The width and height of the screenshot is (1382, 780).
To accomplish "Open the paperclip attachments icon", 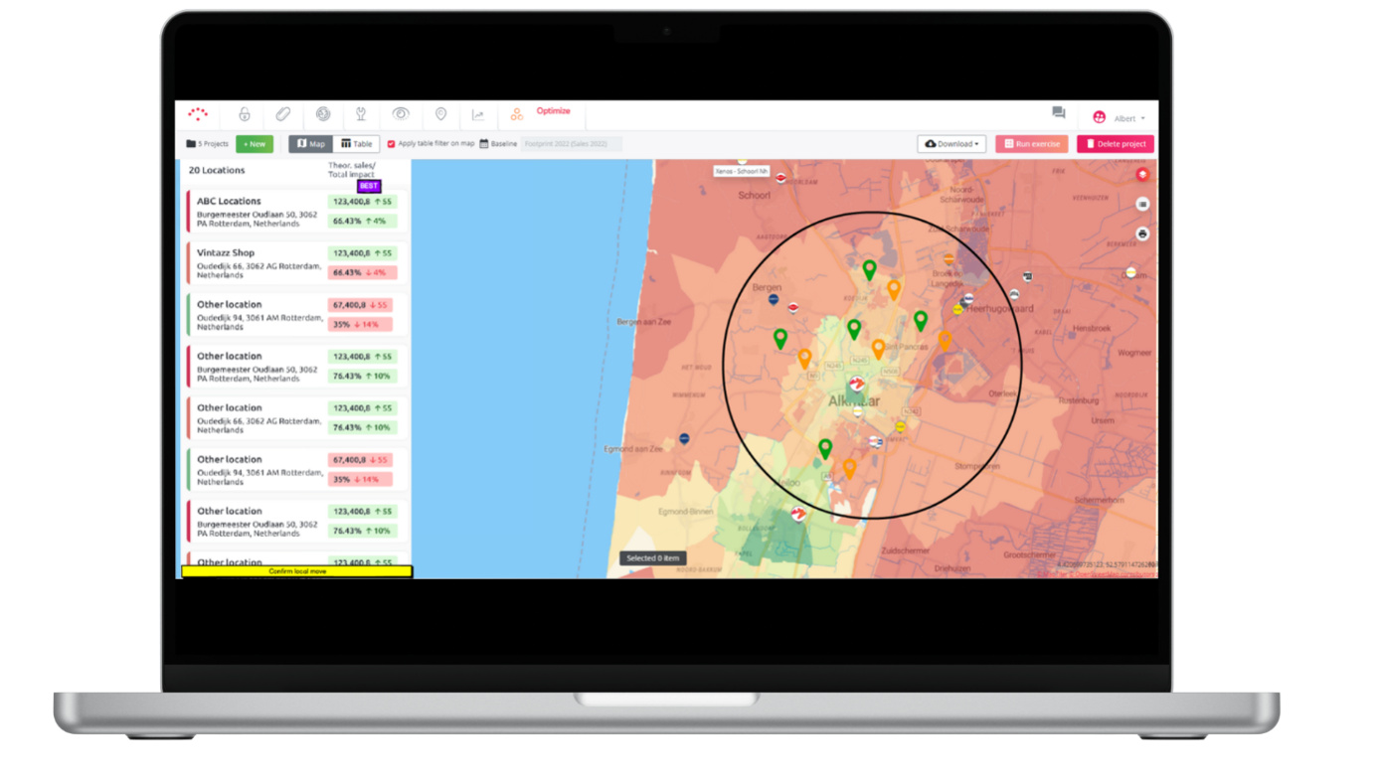I will click(282, 115).
